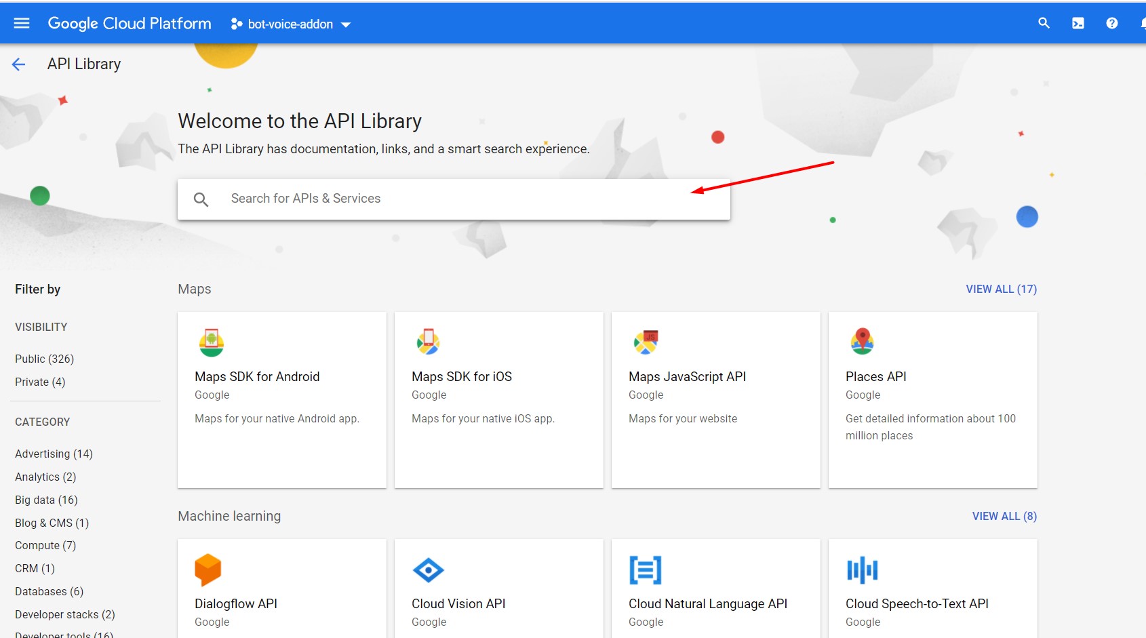The image size is (1146, 638).
Task: Choose the Big data category filter
Action: point(46,500)
